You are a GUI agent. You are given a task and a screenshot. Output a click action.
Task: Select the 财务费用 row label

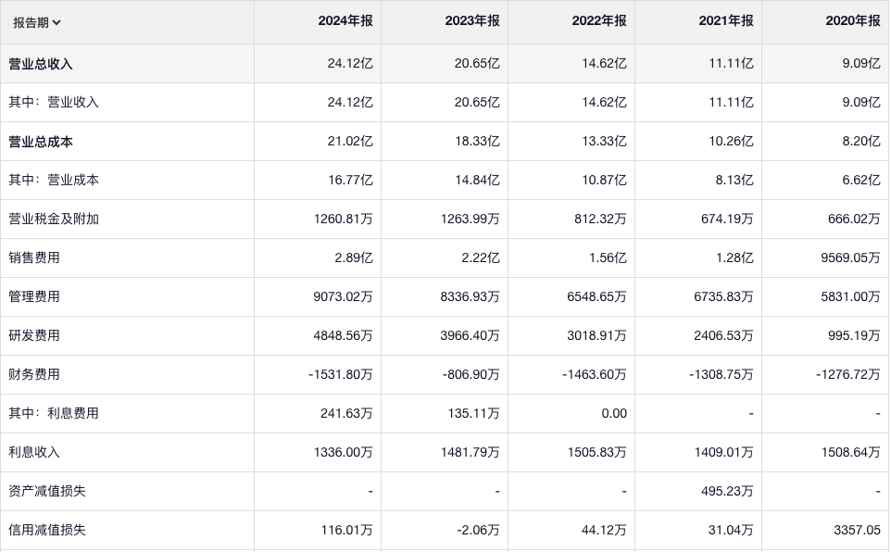coord(34,375)
